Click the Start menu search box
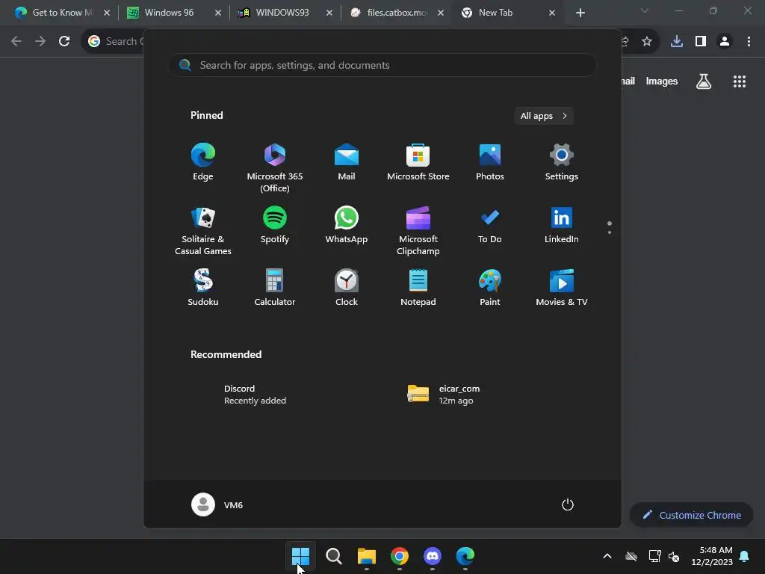 [x=382, y=66]
